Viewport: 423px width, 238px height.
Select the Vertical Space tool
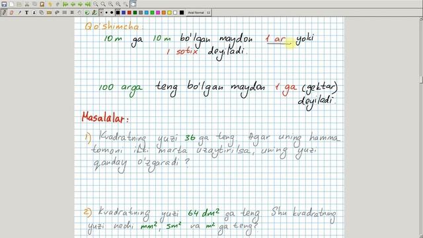coord(72,13)
